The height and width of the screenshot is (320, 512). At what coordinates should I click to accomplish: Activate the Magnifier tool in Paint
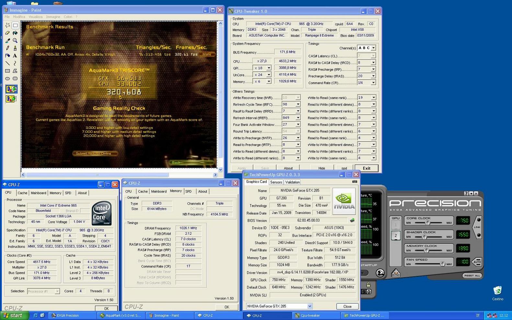(x=15, y=40)
